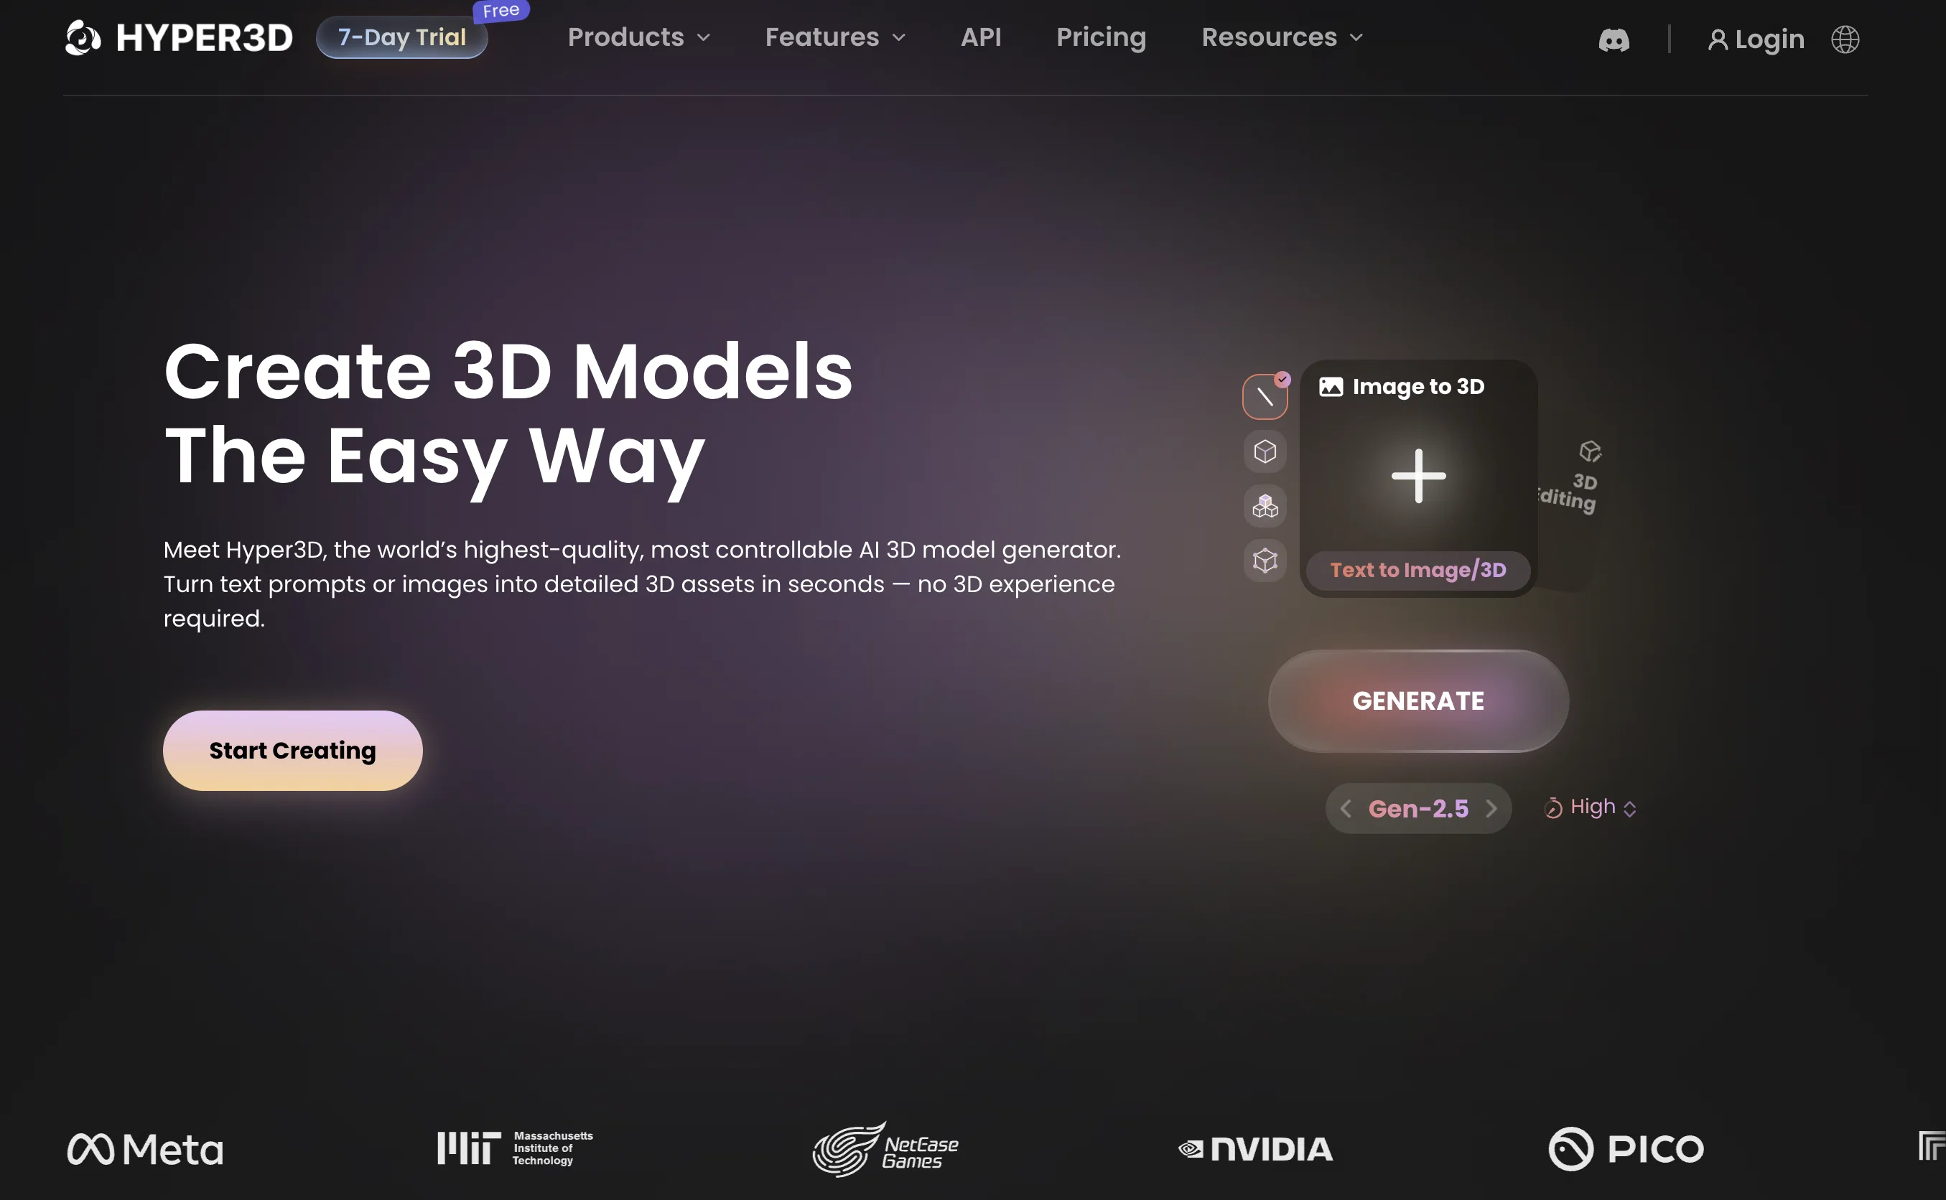Select the wireframe cube with vertices icon
This screenshot has height=1200, width=1946.
pos(1265,561)
